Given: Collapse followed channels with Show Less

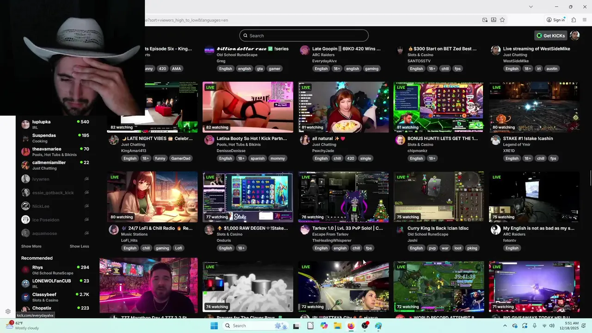Looking at the screenshot, I should [x=79, y=247].
